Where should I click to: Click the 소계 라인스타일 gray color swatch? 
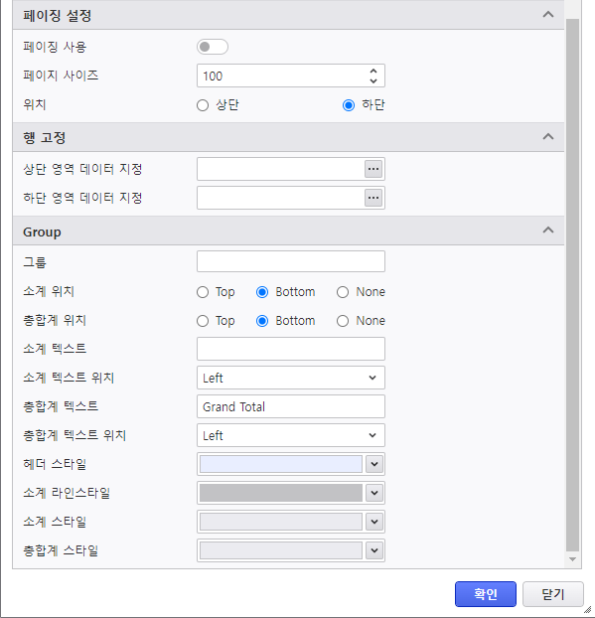(x=281, y=493)
